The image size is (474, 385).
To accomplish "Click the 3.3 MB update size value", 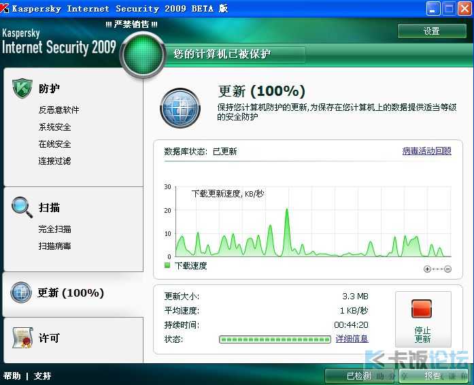I will tap(355, 296).
